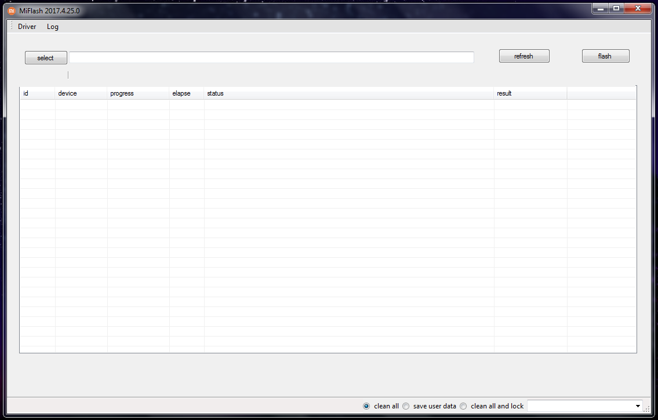Click the id column header

pos(37,93)
